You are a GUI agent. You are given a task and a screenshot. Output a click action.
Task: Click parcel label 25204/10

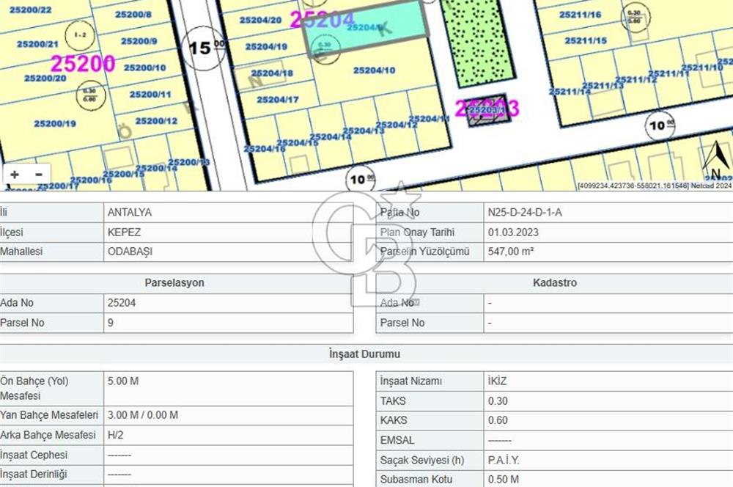374,70
